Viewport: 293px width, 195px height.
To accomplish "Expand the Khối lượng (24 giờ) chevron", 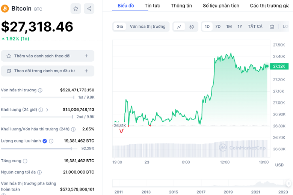I will 47,110.
